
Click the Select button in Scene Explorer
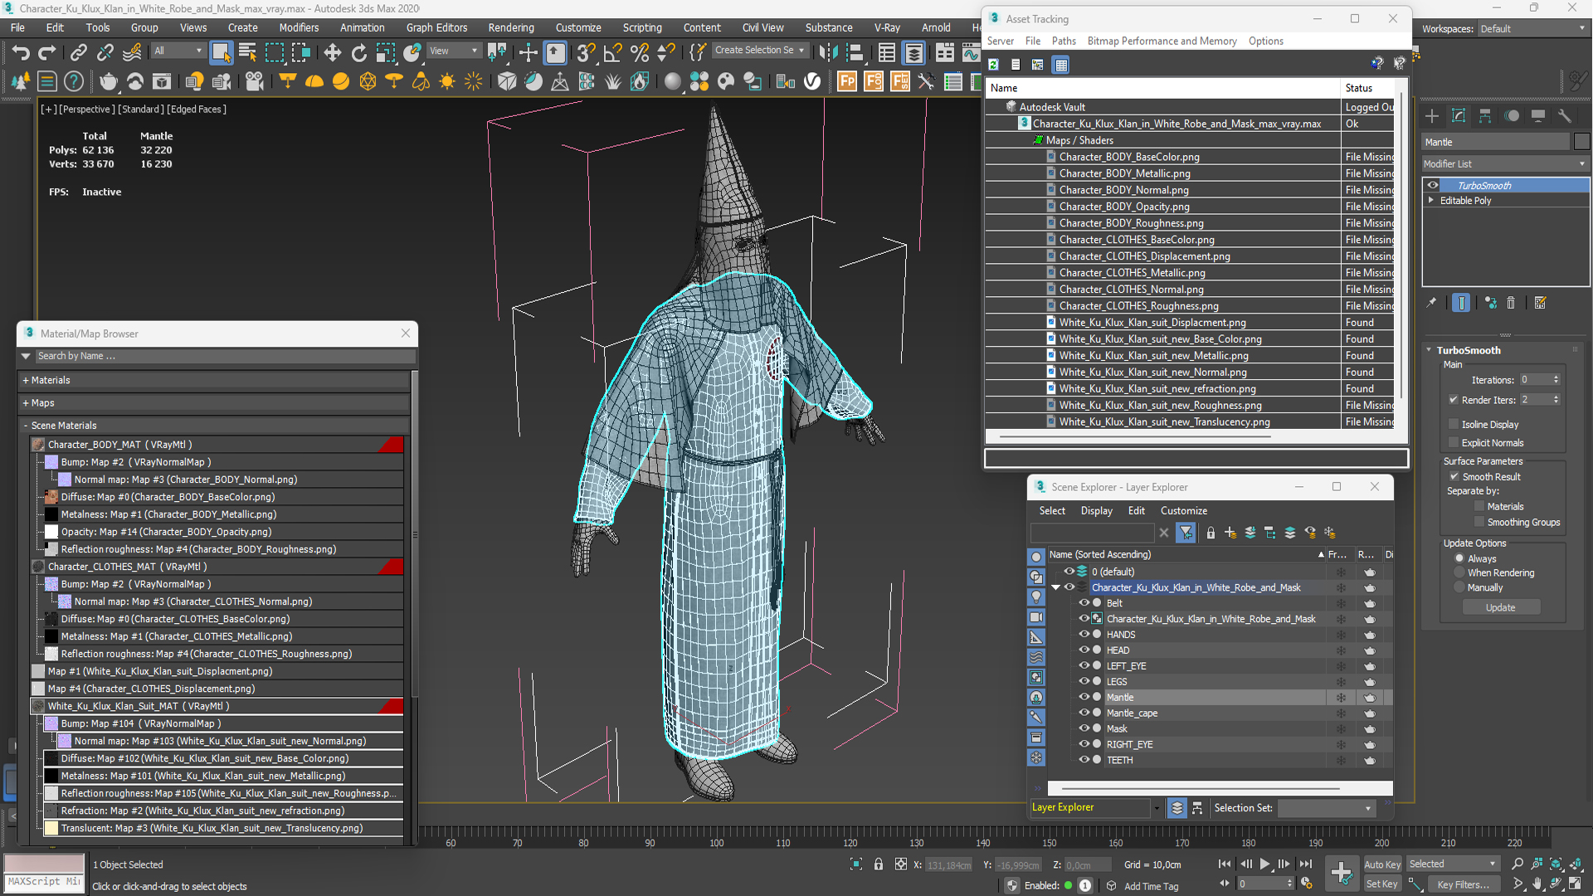tap(1051, 510)
